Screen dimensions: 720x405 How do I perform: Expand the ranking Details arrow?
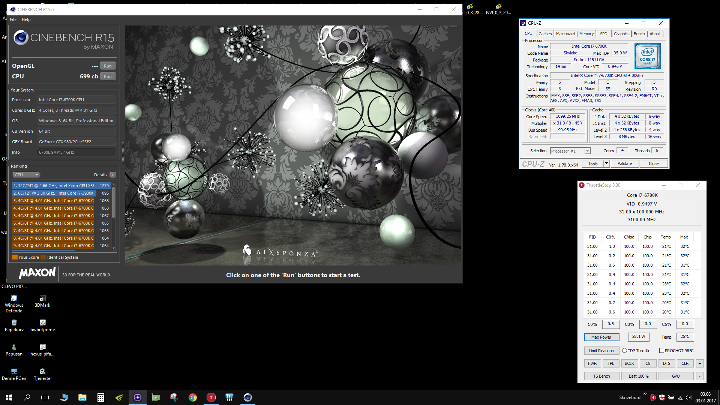[113, 175]
